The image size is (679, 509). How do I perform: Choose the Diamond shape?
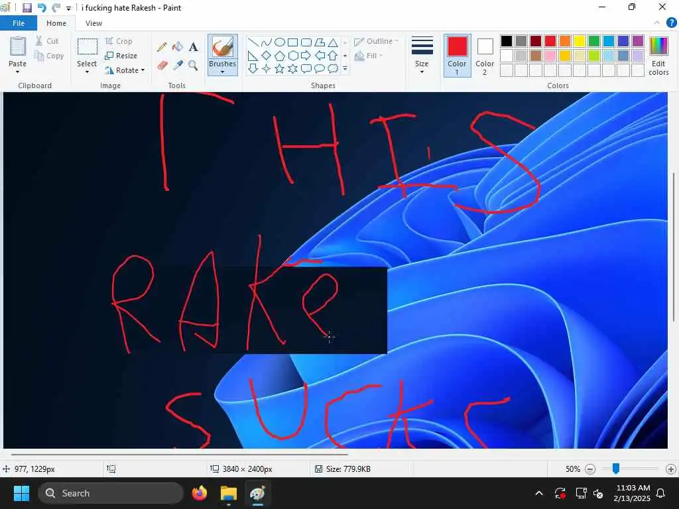(x=267, y=56)
